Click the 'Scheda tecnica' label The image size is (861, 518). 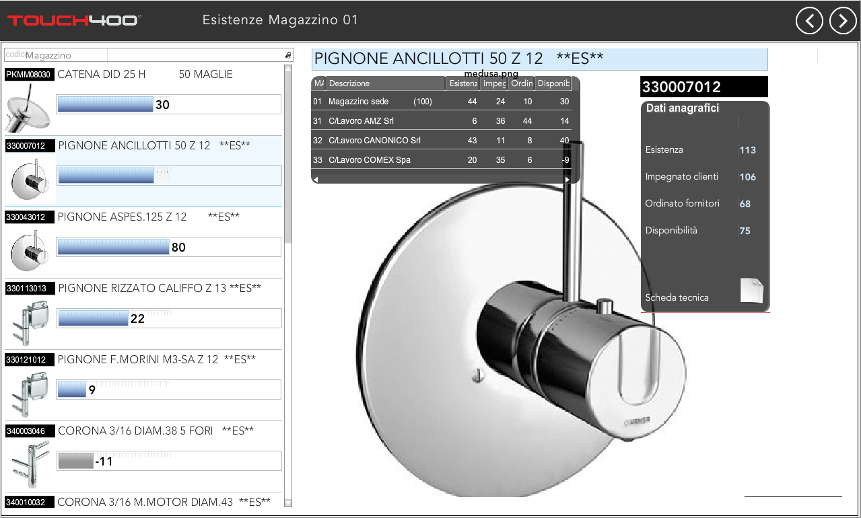click(x=677, y=297)
